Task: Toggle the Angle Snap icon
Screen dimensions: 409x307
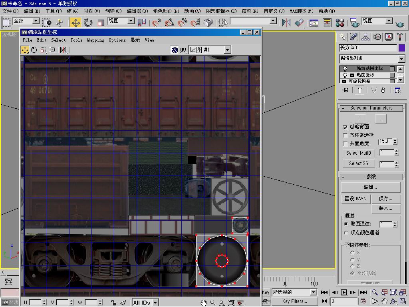Action: point(169,22)
